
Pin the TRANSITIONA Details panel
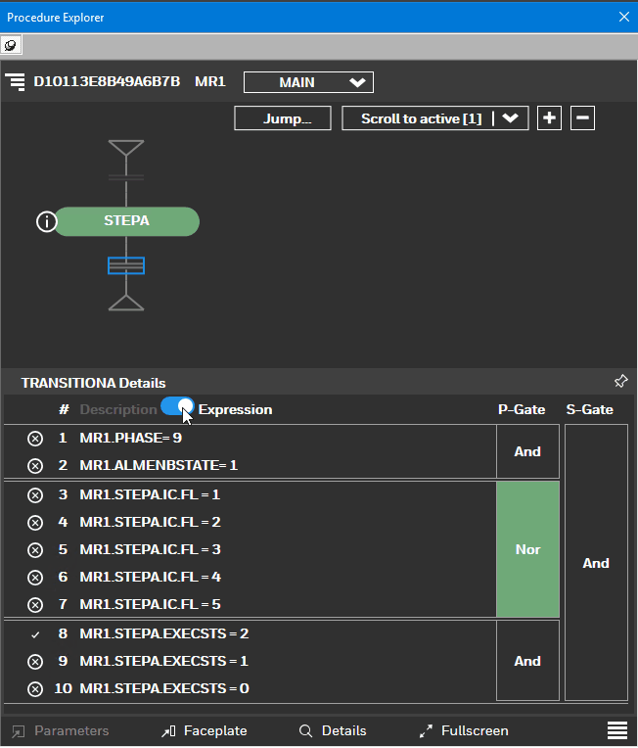(620, 381)
